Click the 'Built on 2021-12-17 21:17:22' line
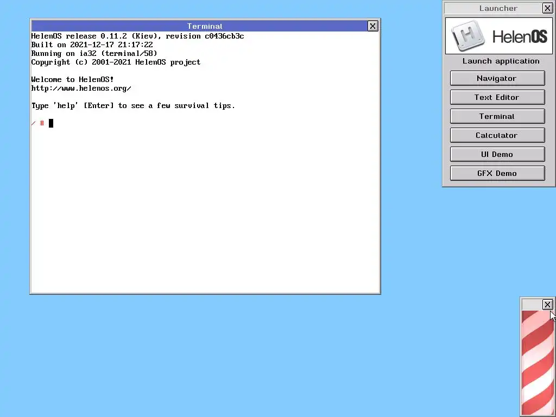 (92, 45)
